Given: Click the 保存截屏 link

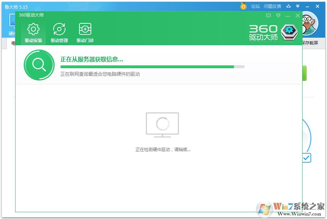Looking at the screenshot, I should 310,43.
